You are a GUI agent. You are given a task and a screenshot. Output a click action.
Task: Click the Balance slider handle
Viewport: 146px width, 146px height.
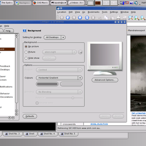coord(73,98)
